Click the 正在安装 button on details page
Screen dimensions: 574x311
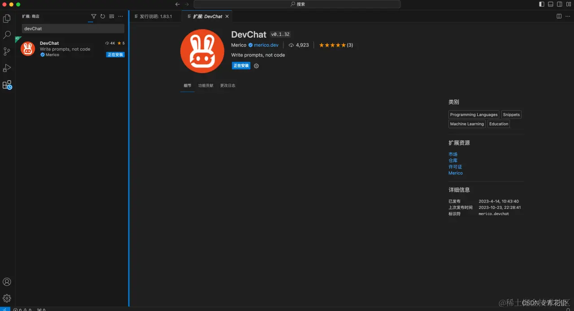click(241, 66)
